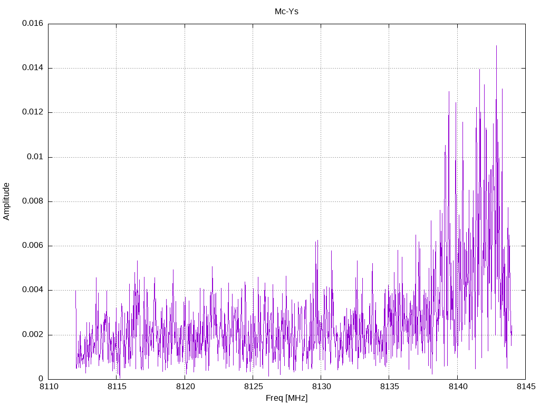Click the Freq [MHz] x-axis label
The height and width of the screenshot is (405, 540).
pyautogui.click(x=286, y=398)
